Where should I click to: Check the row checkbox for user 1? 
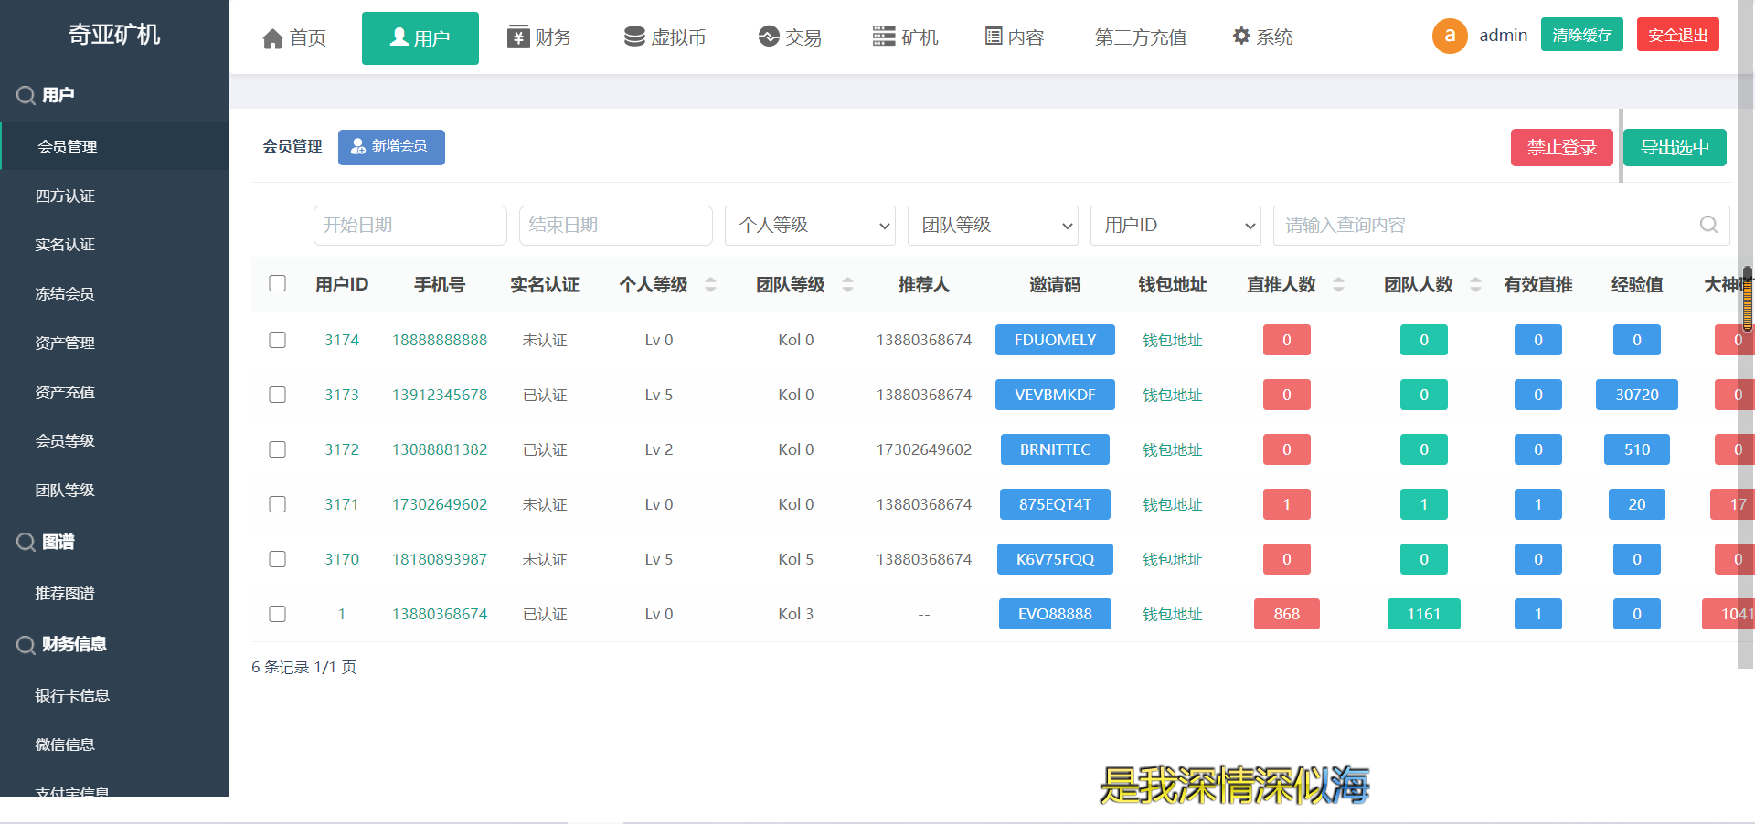click(x=277, y=614)
